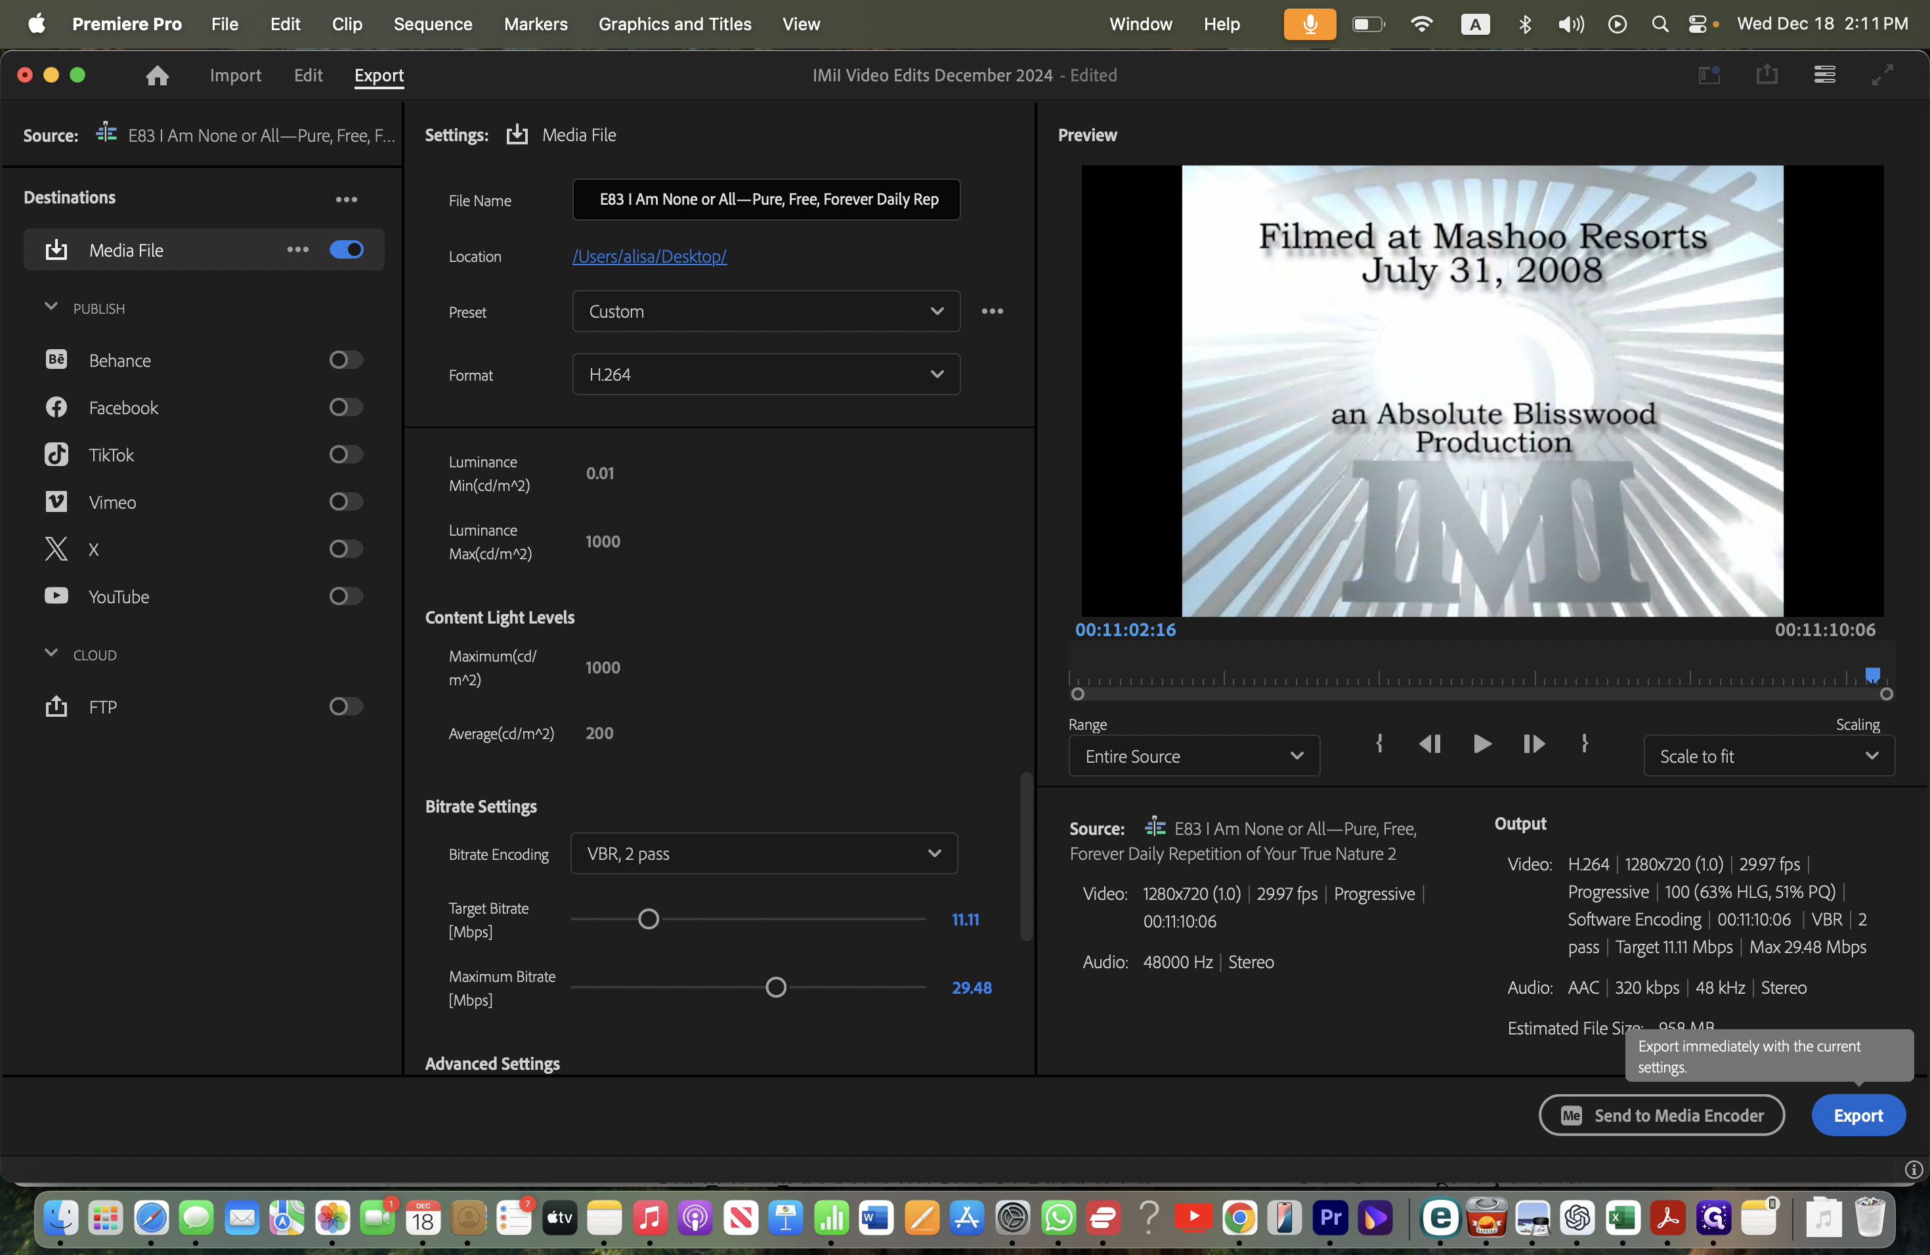Image resolution: width=1930 pixels, height=1255 pixels.
Task: Click the FTP upload icon
Action: click(x=56, y=706)
